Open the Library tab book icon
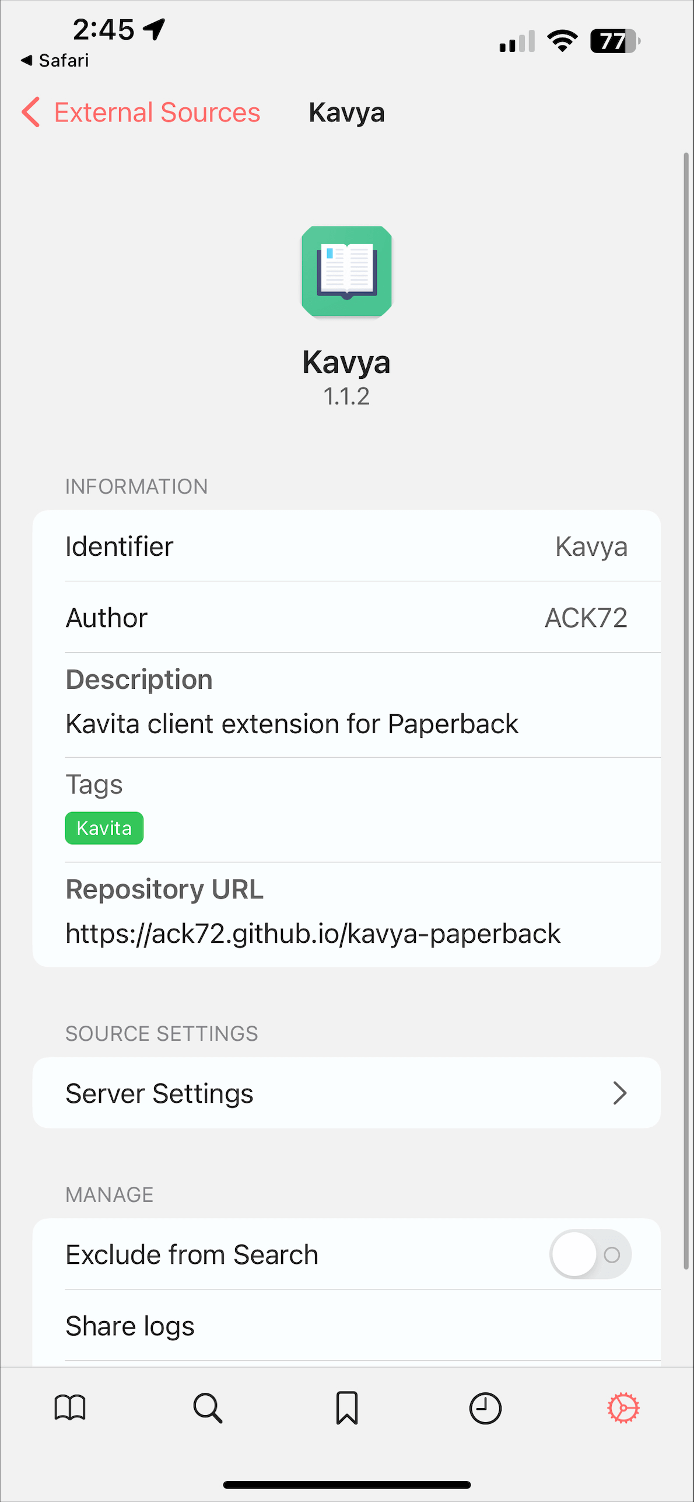 [70, 1408]
